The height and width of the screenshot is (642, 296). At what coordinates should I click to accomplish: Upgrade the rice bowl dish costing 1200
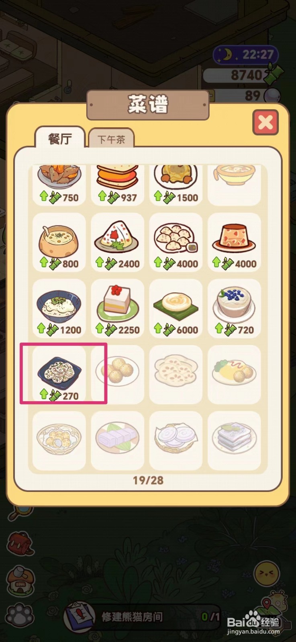pyautogui.click(x=59, y=308)
